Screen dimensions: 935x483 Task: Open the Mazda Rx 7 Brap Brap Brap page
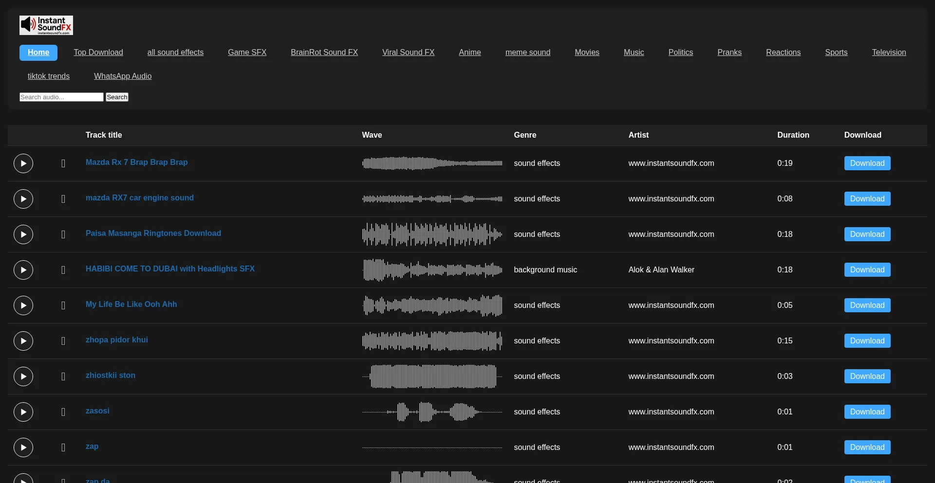pyautogui.click(x=136, y=162)
